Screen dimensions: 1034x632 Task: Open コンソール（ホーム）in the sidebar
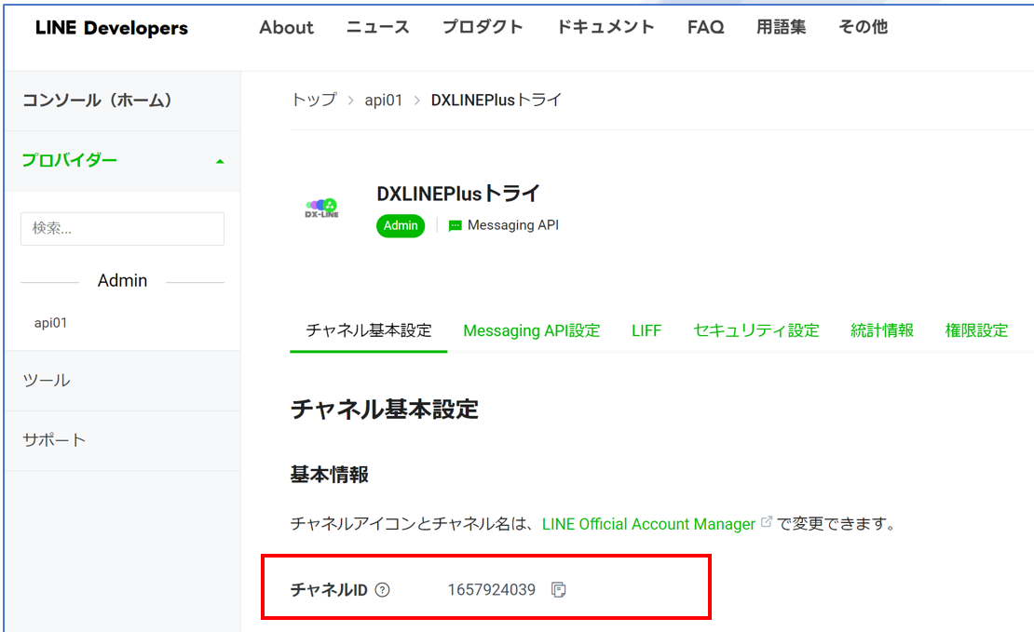[98, 101]
